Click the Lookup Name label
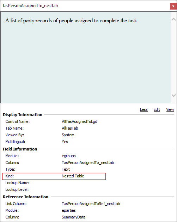 [x=17, y=183]
